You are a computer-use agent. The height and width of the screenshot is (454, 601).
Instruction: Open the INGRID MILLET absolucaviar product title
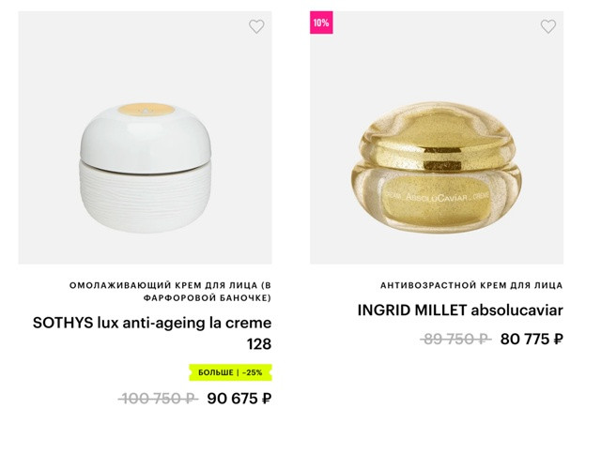(x=460, y=310)
